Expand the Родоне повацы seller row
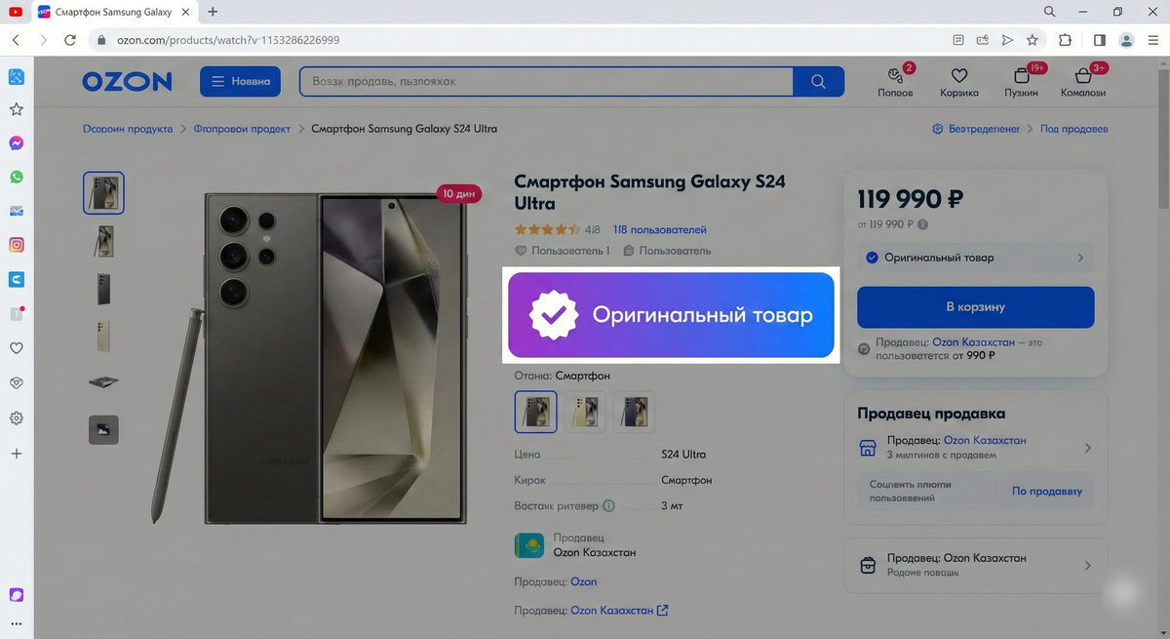The image size is (1170, 639). point(975,565)
